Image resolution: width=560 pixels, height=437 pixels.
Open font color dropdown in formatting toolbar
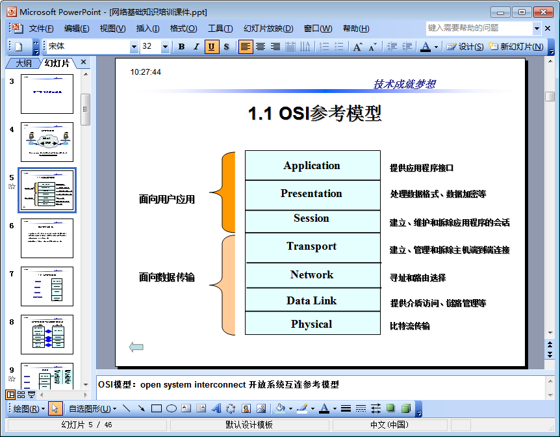point(436,47)
